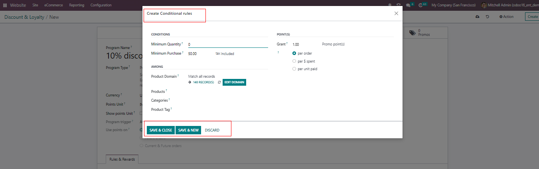The height and width of the screenshot is (169, 539).
Task: Click the Edit Domain button
Action: point(234,82)
